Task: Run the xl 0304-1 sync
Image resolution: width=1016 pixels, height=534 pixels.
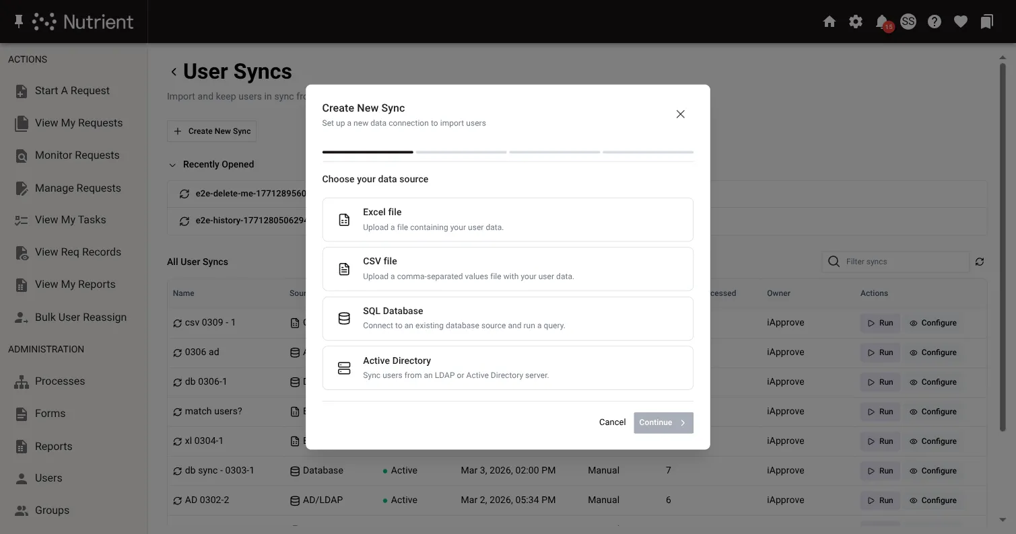Action: [880, 441]
